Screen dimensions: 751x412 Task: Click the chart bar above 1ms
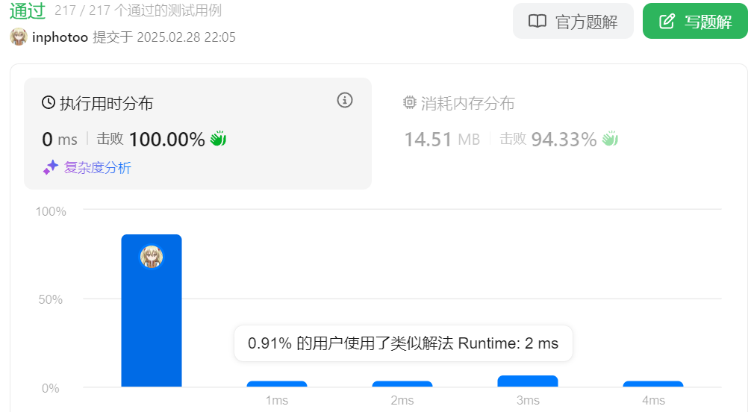(x=277, y=384)
